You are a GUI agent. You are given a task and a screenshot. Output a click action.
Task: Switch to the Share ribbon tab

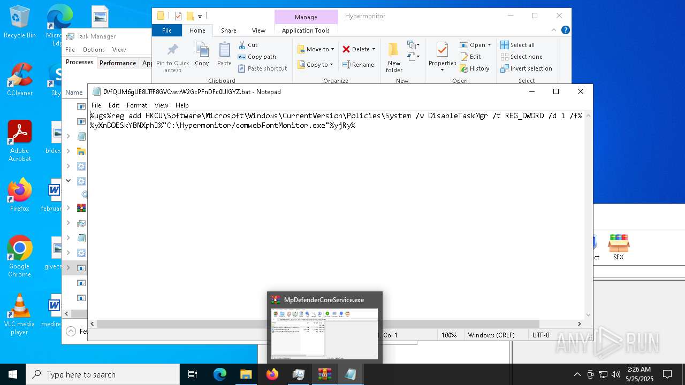point(229,30)
